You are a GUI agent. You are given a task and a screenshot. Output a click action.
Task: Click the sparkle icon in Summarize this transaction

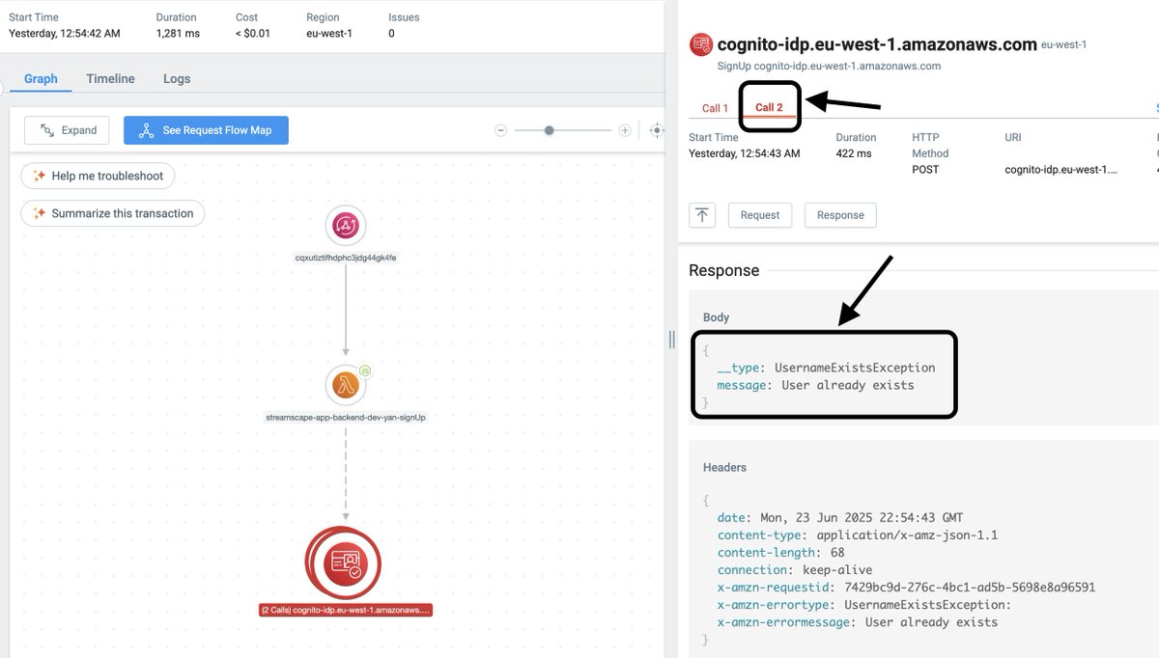[40, 213]
